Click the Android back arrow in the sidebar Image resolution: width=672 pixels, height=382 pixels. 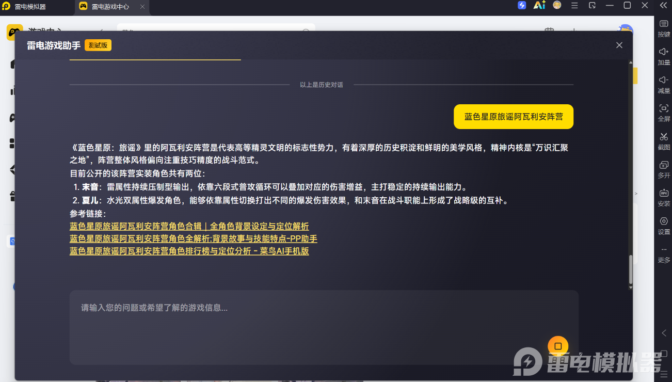(x=664, y=333)
